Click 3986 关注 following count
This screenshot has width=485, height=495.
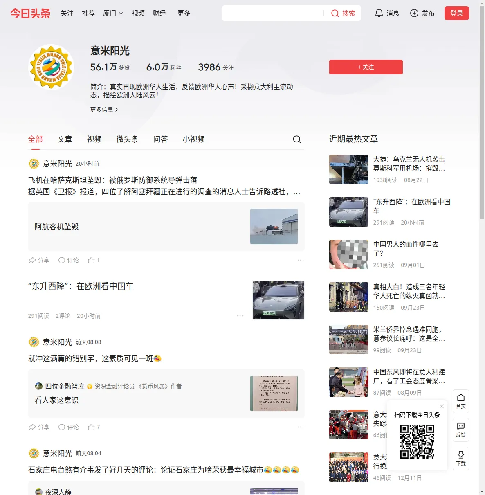coord(216,67)
